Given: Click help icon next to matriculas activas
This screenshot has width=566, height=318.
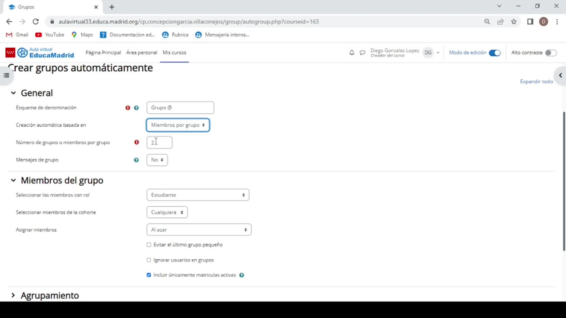Looking at the screenshot, I should coord(242,275).
